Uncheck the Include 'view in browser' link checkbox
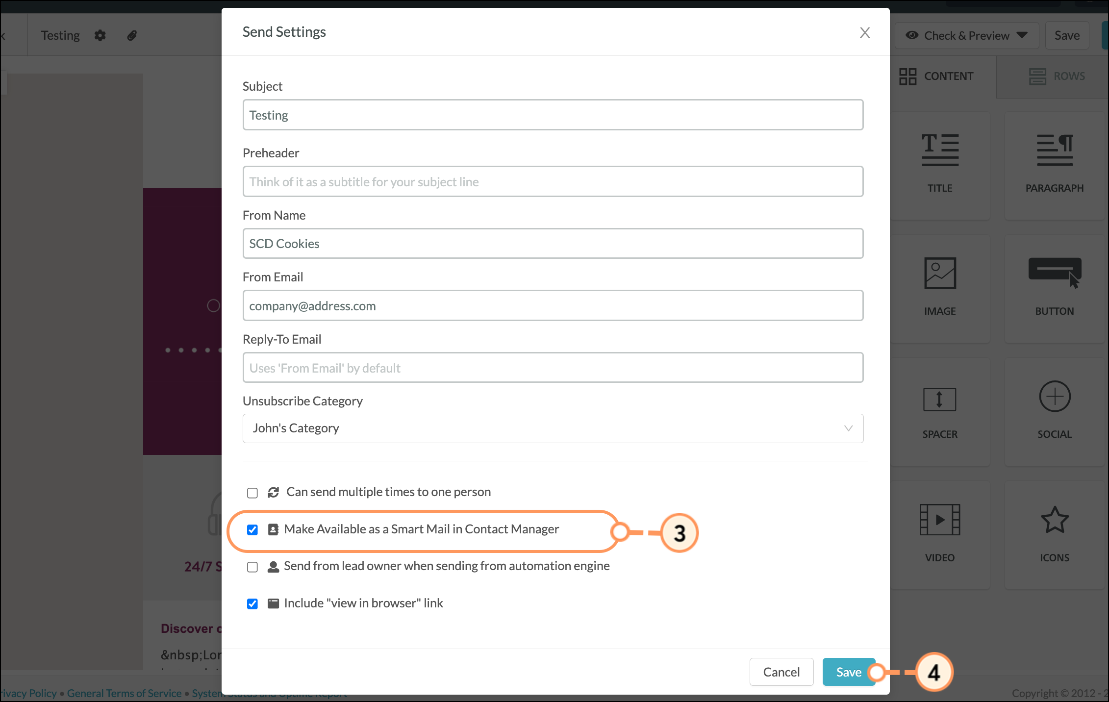The image size is (1109, 702). click(252, 604)
